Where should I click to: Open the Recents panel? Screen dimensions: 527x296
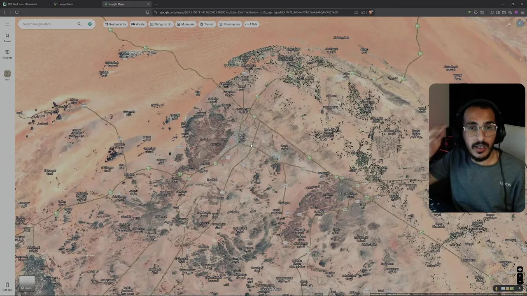coord(7,54)
